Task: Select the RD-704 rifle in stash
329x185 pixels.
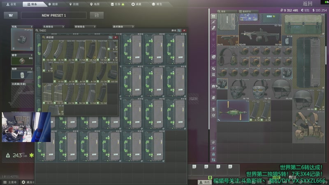Action: click(x=260, y=35)
